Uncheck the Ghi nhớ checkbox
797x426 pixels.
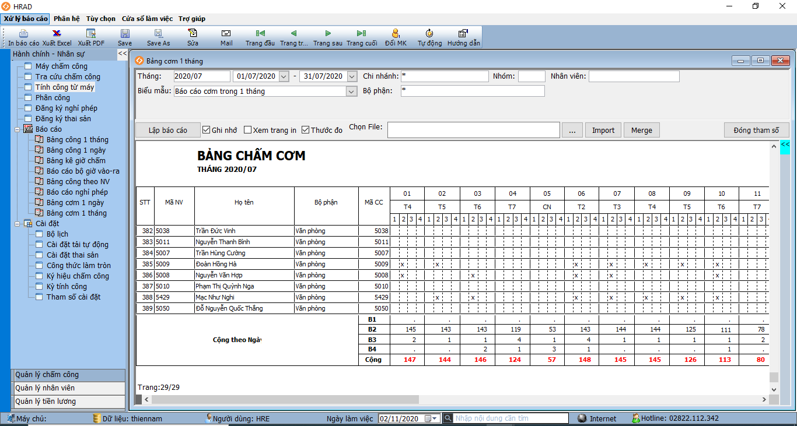click(206, 130)
